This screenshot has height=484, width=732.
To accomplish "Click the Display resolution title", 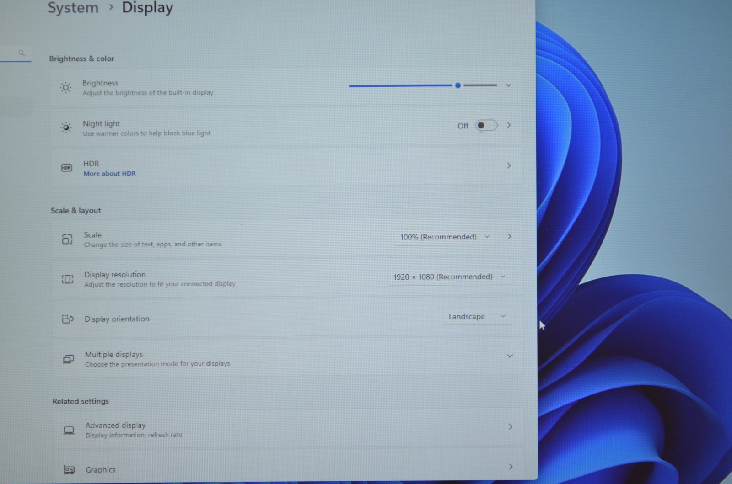I will pyautogui.click(x=115, y=274).
